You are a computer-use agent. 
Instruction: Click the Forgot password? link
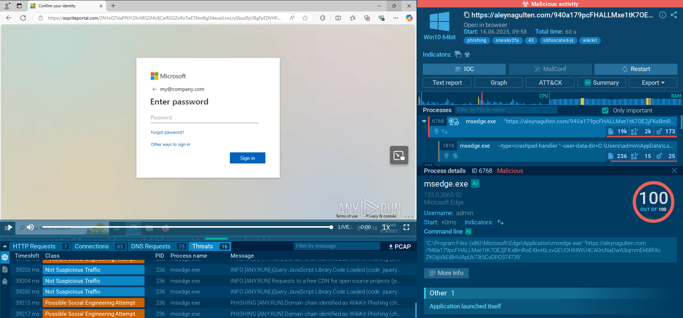(167, 133)
